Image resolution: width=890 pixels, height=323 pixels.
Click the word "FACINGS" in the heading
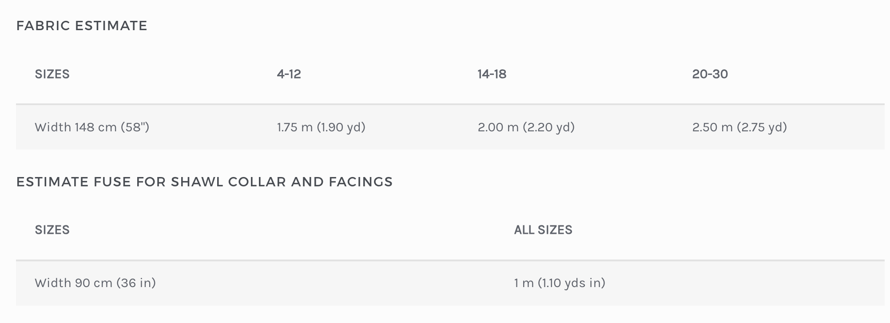coord(361,182)
